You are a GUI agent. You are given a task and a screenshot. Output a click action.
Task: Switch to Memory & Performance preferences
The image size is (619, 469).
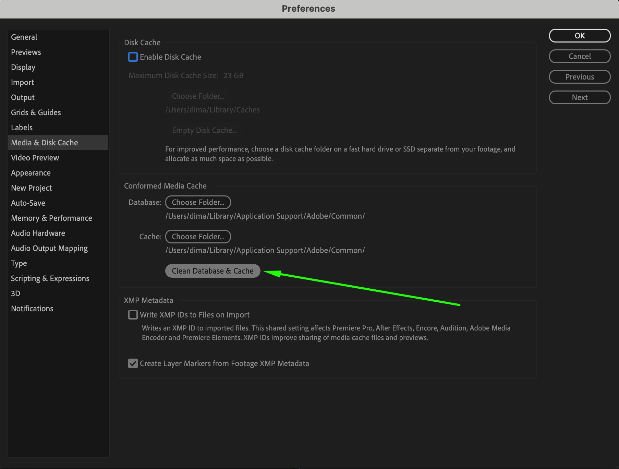(51, 218)
